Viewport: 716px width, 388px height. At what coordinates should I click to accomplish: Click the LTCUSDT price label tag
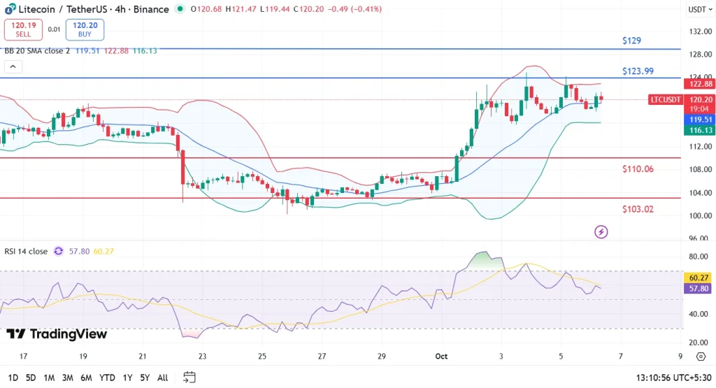664,100
